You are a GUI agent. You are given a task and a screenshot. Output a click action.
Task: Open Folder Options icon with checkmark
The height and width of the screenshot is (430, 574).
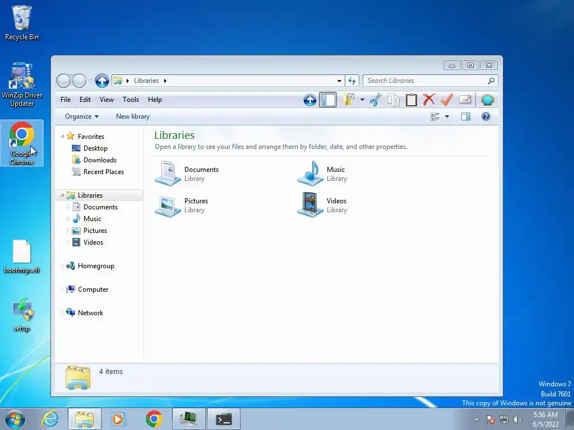(x=349, y=100)
